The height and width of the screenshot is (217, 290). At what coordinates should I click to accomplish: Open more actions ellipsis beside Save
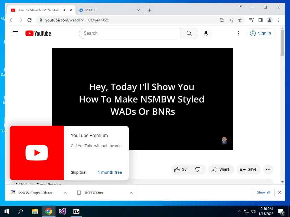pyautogui.click(x=268, y=170)
